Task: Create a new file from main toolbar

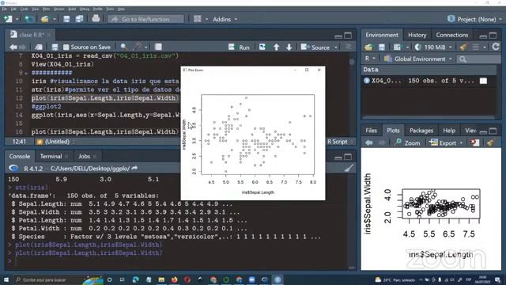Action: tap(8, 19)
